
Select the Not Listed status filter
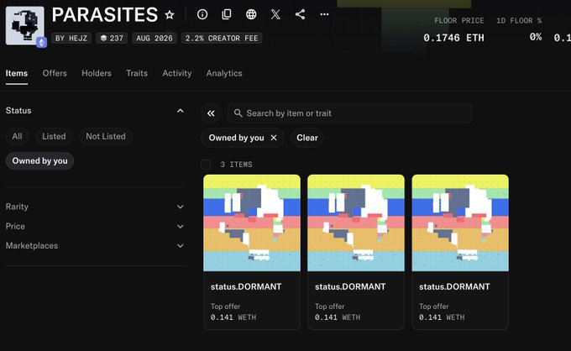(106, 137)
